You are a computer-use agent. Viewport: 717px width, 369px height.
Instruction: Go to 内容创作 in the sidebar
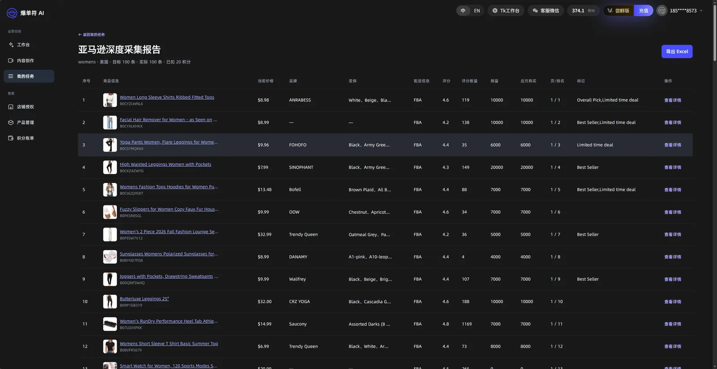click(29, 60)
